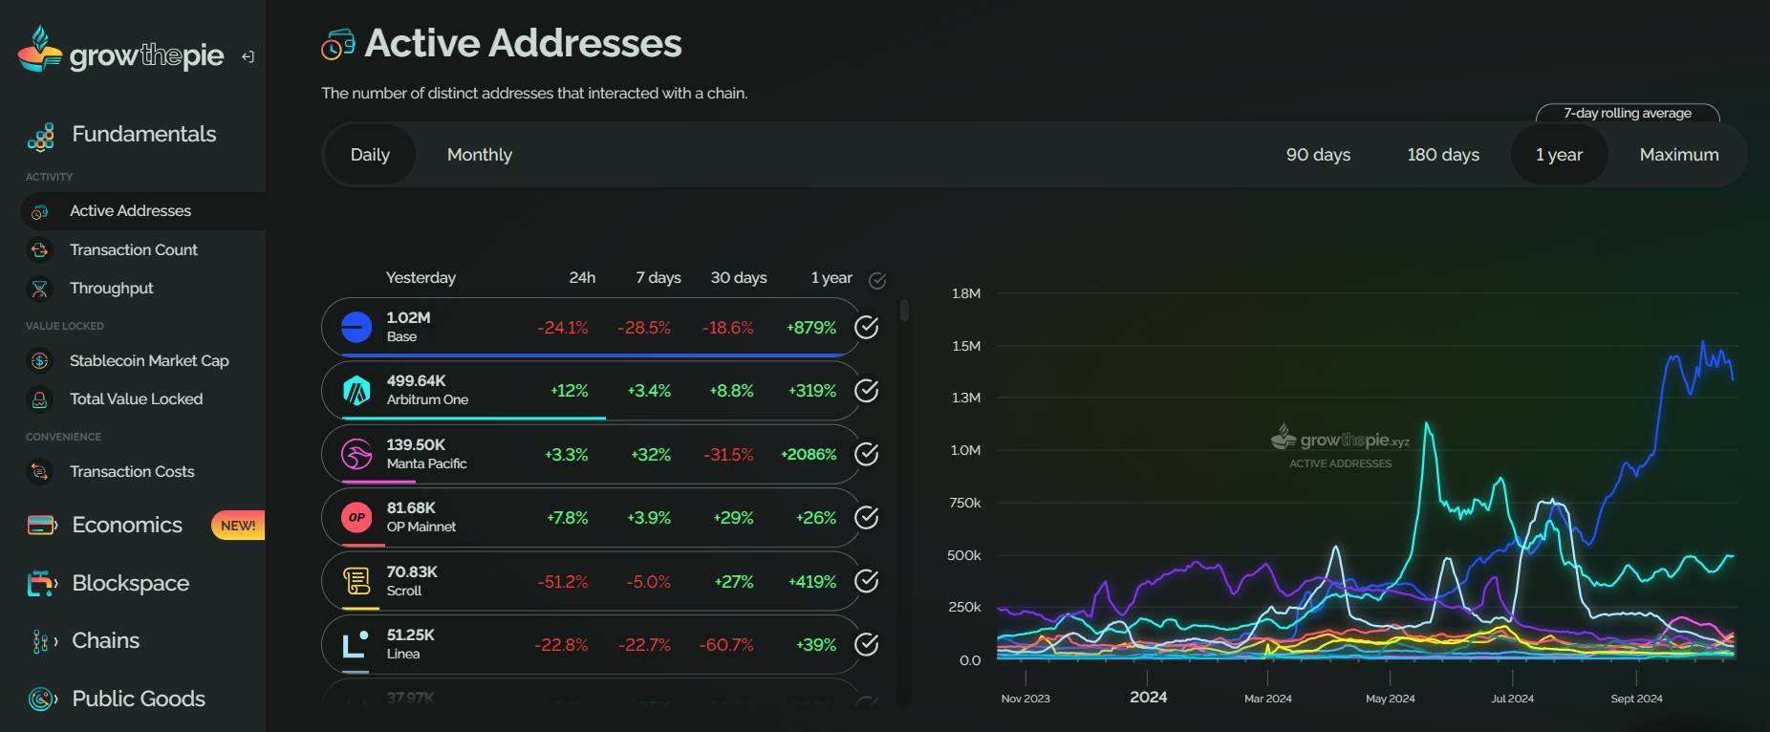
Task: Click Transaction Costs sidebar icon
Action: [x=40, y=471]
